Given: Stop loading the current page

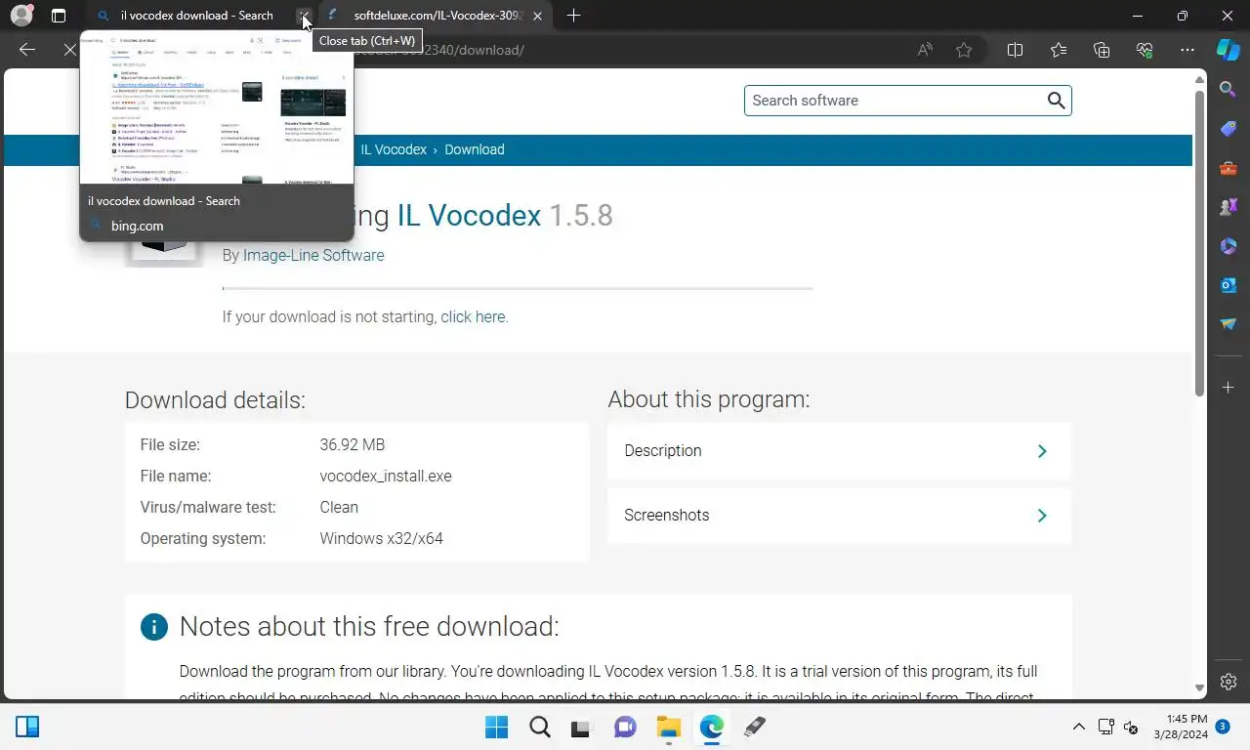Looking at the screenshot, I should coord(69,50).
